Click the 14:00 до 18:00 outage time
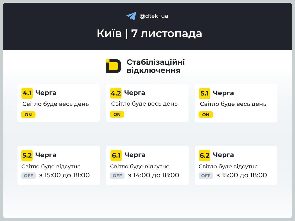The image size is (295, 221). click(154, 175)
